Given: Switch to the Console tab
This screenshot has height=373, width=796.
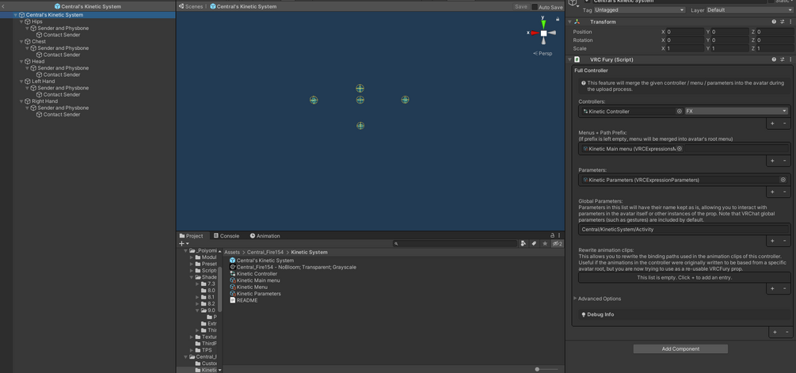Looking at the screenshot, I should point(227,235).
